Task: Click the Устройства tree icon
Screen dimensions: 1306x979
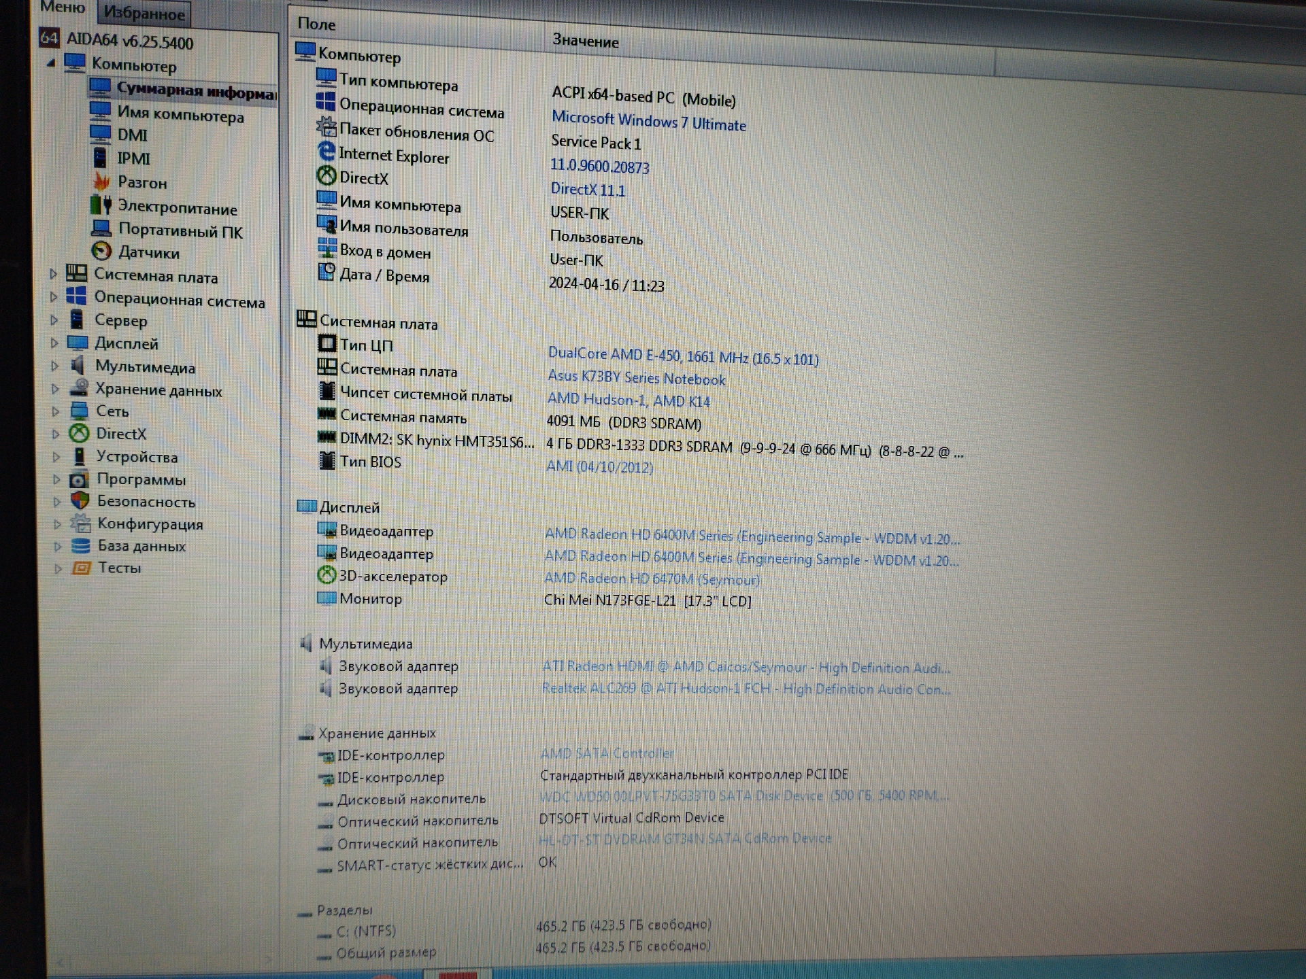Action: (80, 456)
